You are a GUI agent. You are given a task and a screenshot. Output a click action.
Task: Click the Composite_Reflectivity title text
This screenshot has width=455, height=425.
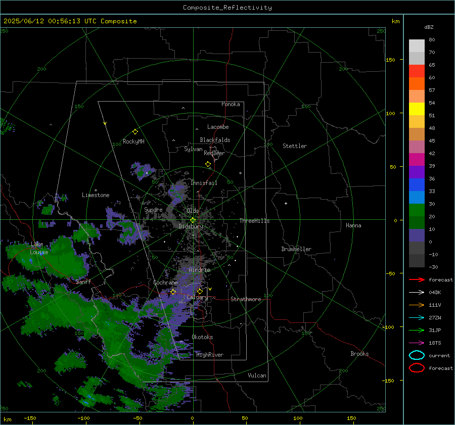(227, 8)
